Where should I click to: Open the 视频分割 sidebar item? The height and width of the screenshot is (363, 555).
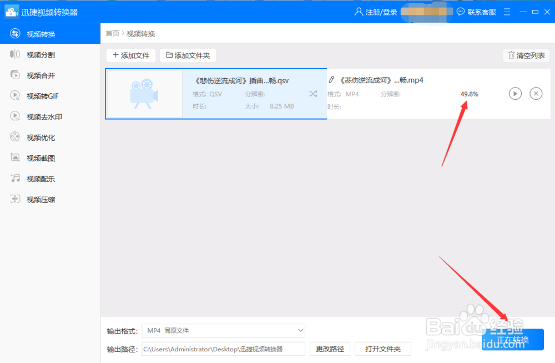click(50, 54)
